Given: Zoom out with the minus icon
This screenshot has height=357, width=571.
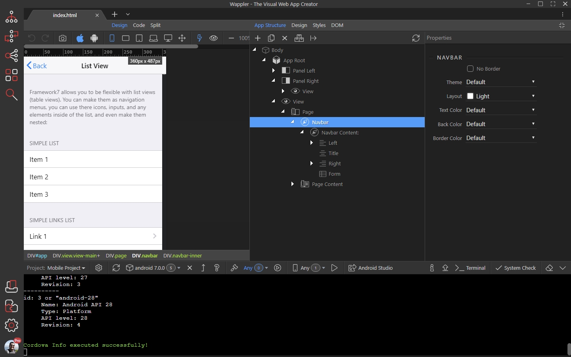Looking at the screenshot, I should tap(231, 38).
